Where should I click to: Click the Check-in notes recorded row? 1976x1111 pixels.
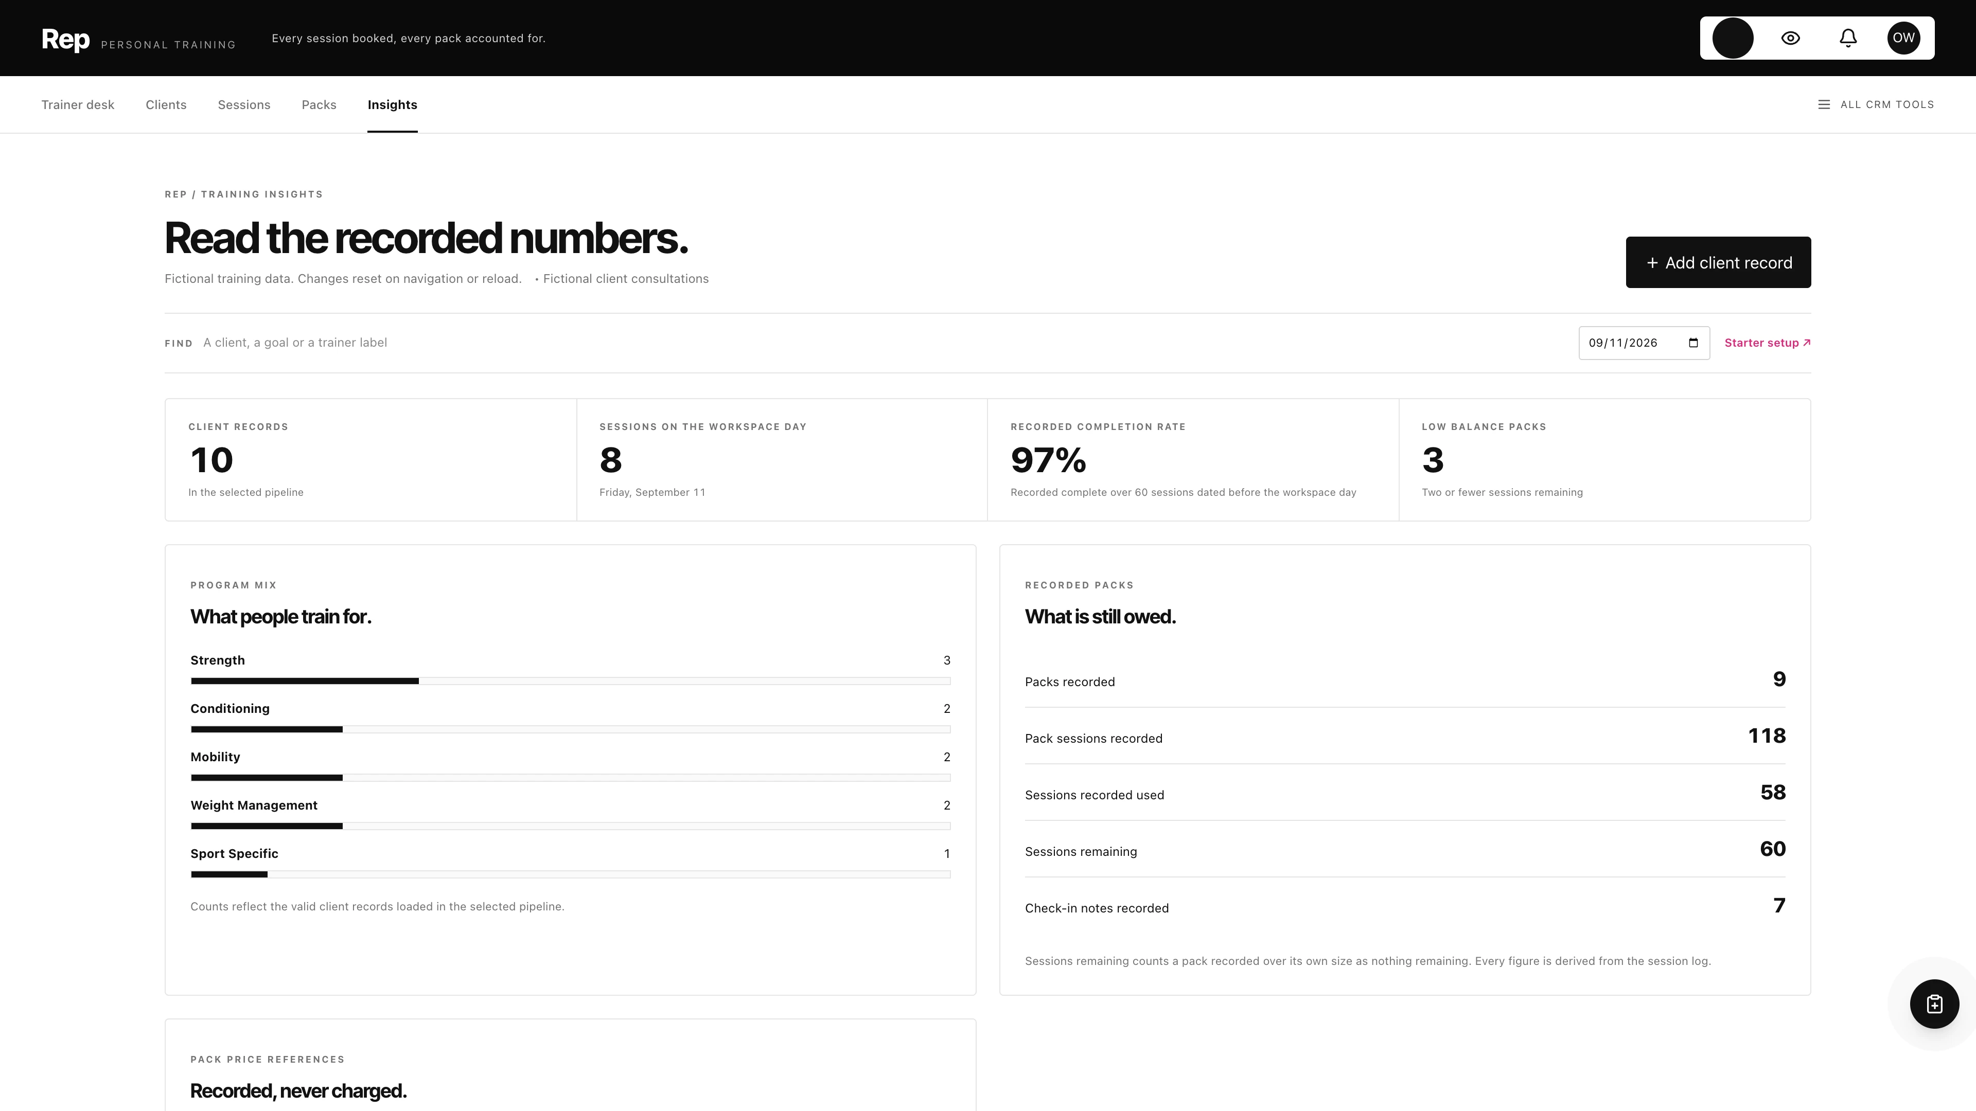pyautogui.click(x=1404, y=906)
